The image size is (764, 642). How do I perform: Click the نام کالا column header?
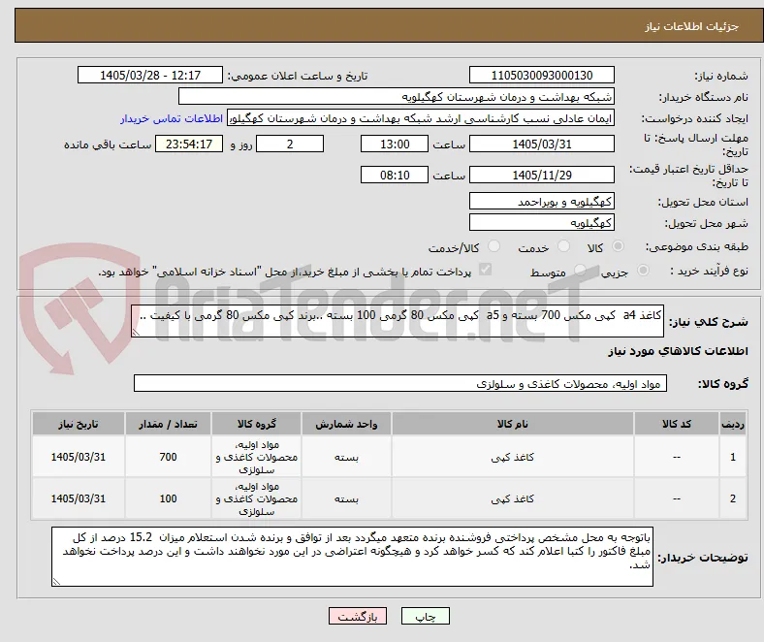[512, 424]
